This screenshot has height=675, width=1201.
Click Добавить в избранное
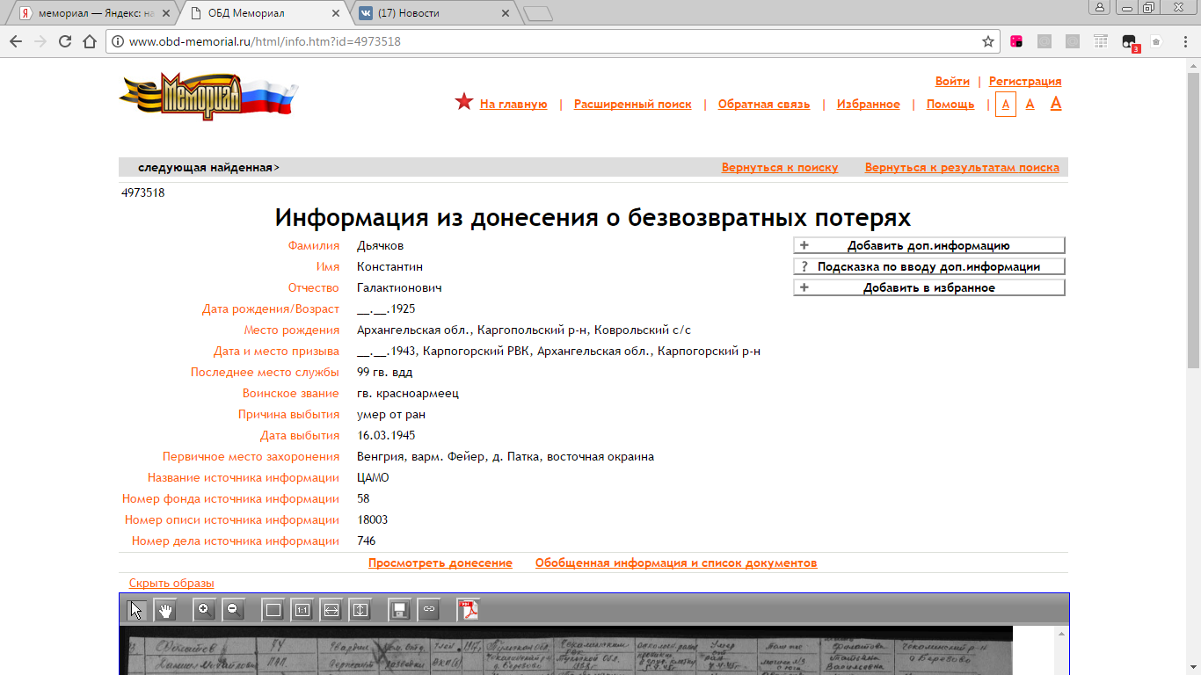coord(929,287)
